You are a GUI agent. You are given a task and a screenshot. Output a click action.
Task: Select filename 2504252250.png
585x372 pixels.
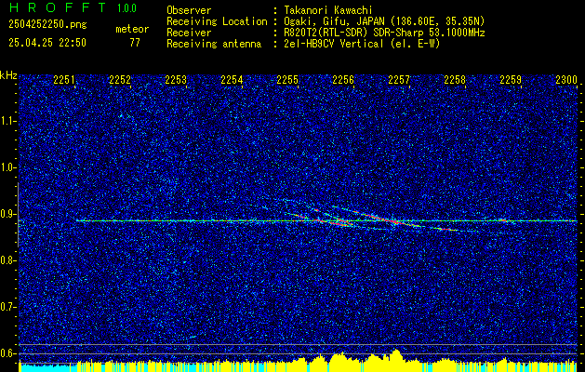pos(47,24)
